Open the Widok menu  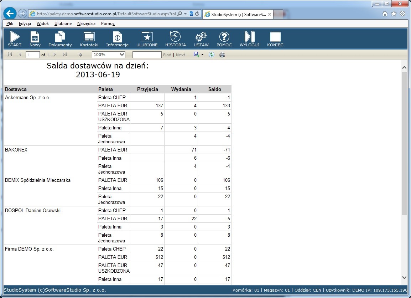click(x=43, y=23)
